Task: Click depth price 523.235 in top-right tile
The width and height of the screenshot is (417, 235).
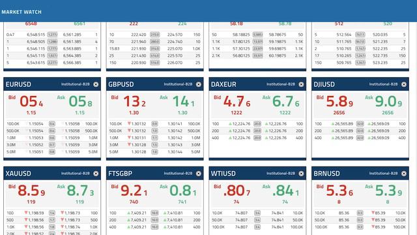Action: (x=381, y=63)
